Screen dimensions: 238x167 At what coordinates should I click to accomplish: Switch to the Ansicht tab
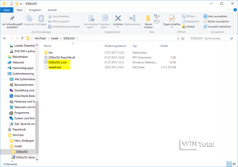click(52, 10)
